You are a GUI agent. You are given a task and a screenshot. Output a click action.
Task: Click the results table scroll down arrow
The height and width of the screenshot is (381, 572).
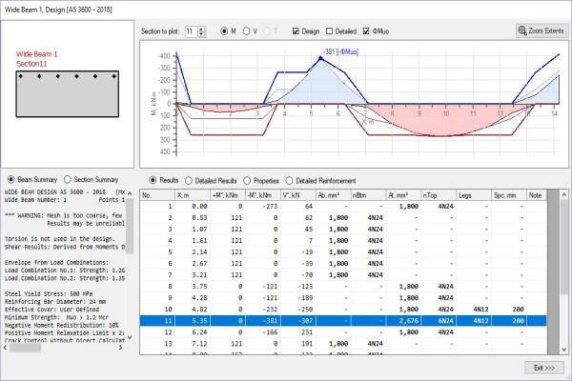pyautogui.click(x=564, y=350)
